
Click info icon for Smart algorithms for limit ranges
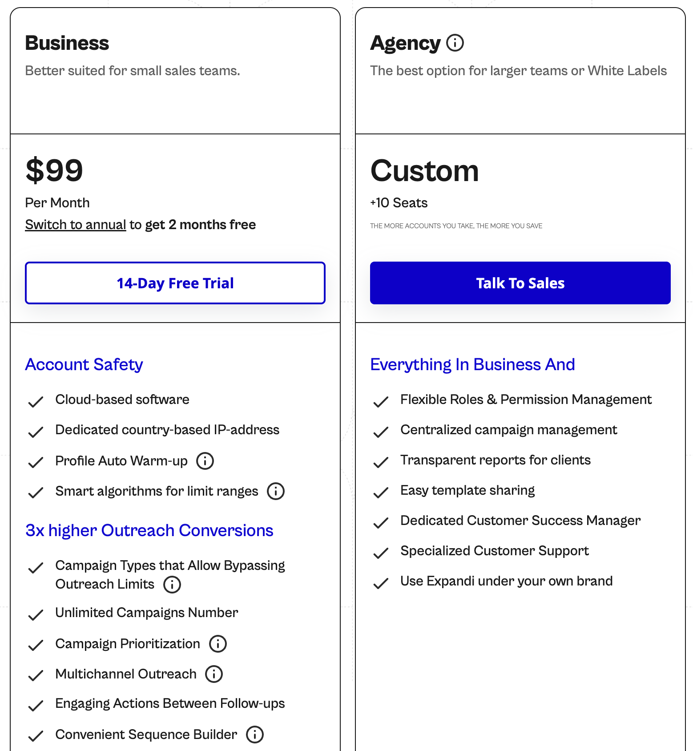(275, 491)
